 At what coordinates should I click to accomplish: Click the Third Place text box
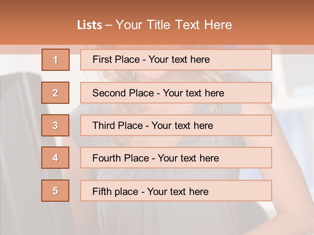(176, 125)
